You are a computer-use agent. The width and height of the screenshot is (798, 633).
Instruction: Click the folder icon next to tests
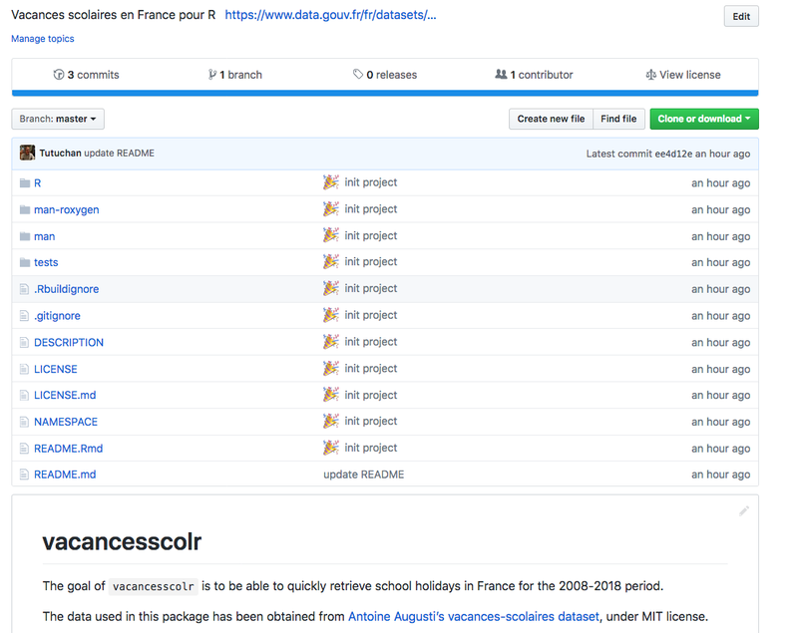pyautogui.click(x=25, y=263)
